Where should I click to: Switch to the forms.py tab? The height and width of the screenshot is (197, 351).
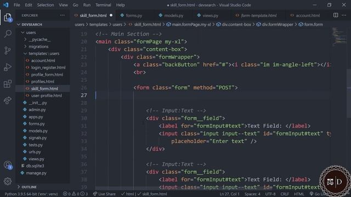point(134,15)
